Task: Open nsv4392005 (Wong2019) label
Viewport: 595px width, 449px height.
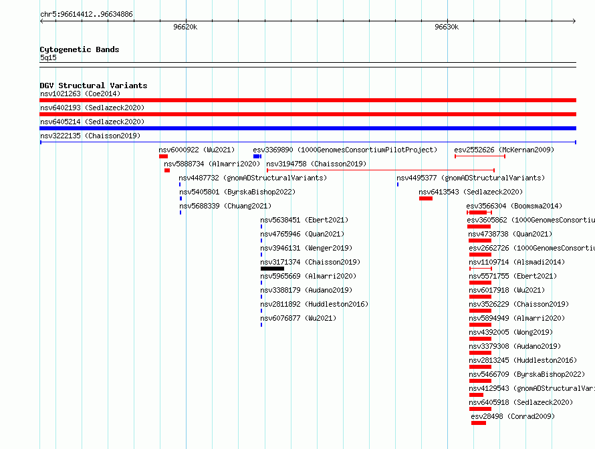Action: [x=511, y=332]
